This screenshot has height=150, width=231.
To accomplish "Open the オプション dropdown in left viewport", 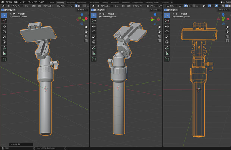I will (x=83, y=10).
